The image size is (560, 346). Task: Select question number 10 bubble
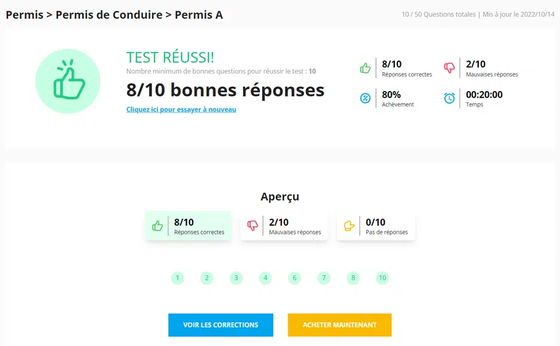tap(382, 278)
